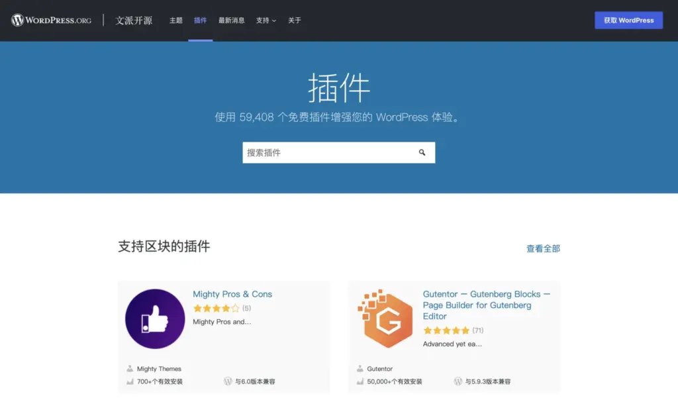The width and height of the screenshot is (678, 408).
Task: Open the 主题 menu item
Action: tap(175, 21)
